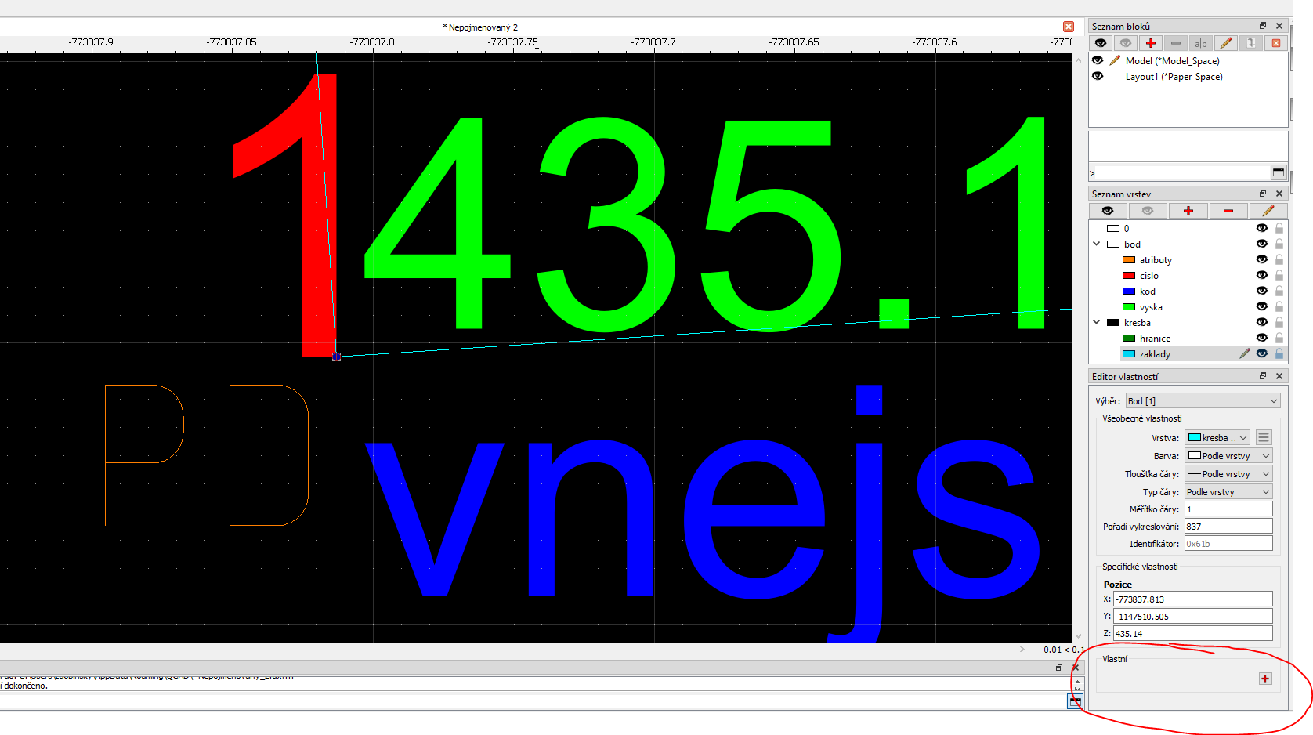Float the Seznam bloků panel
Viewport: 1313px width, 735px height.
click(1263, 26)
